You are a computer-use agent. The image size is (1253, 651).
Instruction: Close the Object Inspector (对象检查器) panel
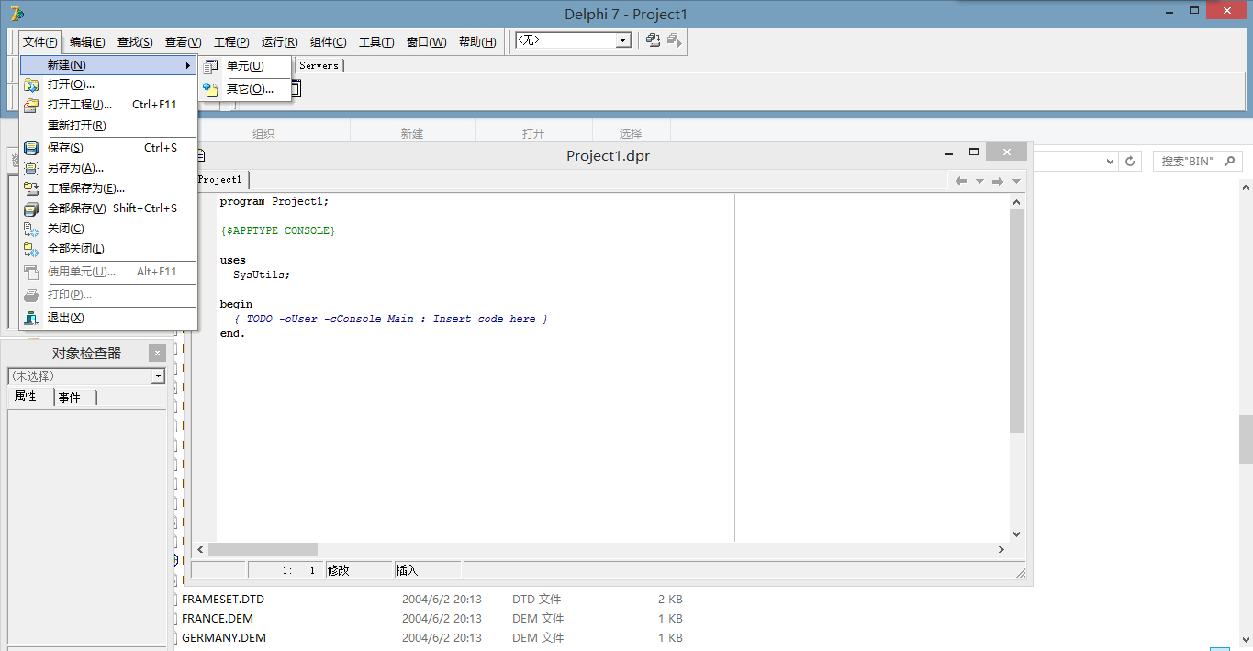158,353
